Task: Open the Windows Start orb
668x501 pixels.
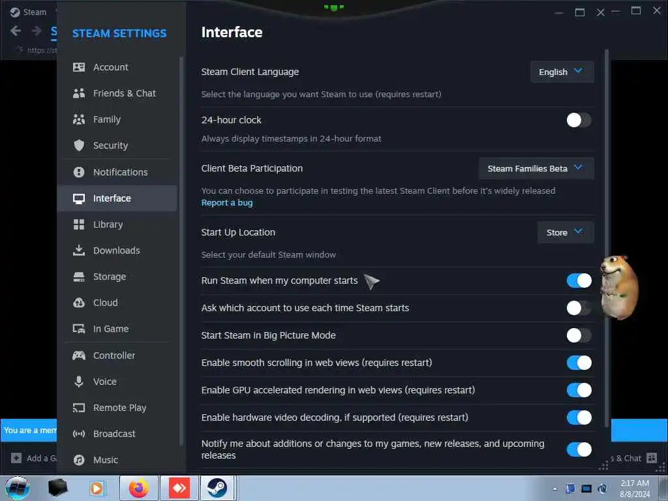Action: (18, 488)
